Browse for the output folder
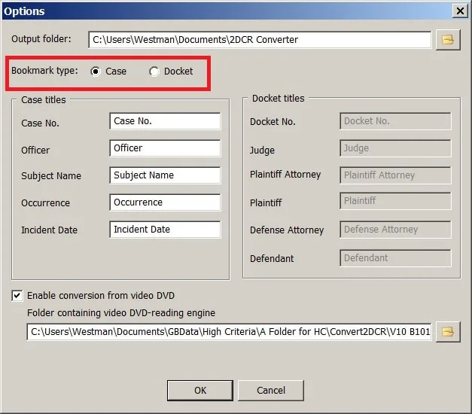This screenshot has width=472, height=414. click(448, 39)
